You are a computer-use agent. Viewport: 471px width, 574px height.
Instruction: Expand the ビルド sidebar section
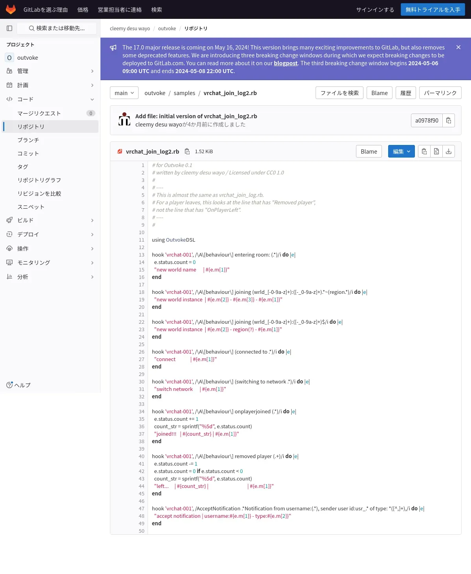coord(50,220)
